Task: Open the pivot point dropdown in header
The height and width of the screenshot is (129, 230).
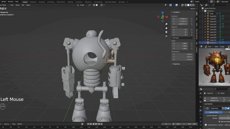Action: 89,5
